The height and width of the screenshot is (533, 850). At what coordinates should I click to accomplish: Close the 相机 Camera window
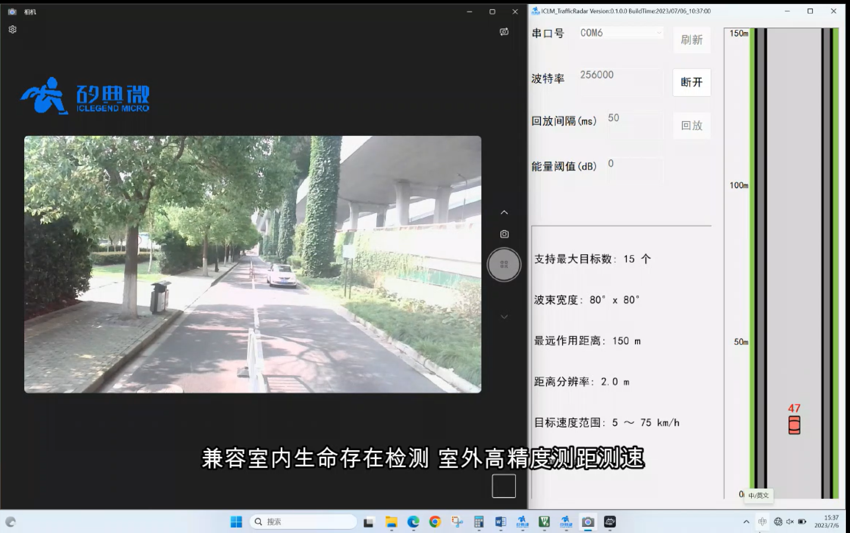click(515, 12)
